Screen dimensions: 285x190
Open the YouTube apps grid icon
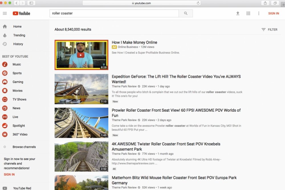click(248, 13)
